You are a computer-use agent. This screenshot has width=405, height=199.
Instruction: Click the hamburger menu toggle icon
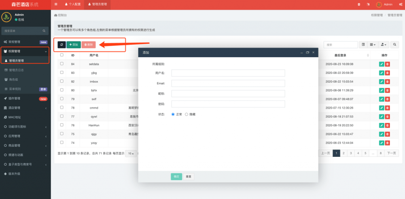point(56,4)
